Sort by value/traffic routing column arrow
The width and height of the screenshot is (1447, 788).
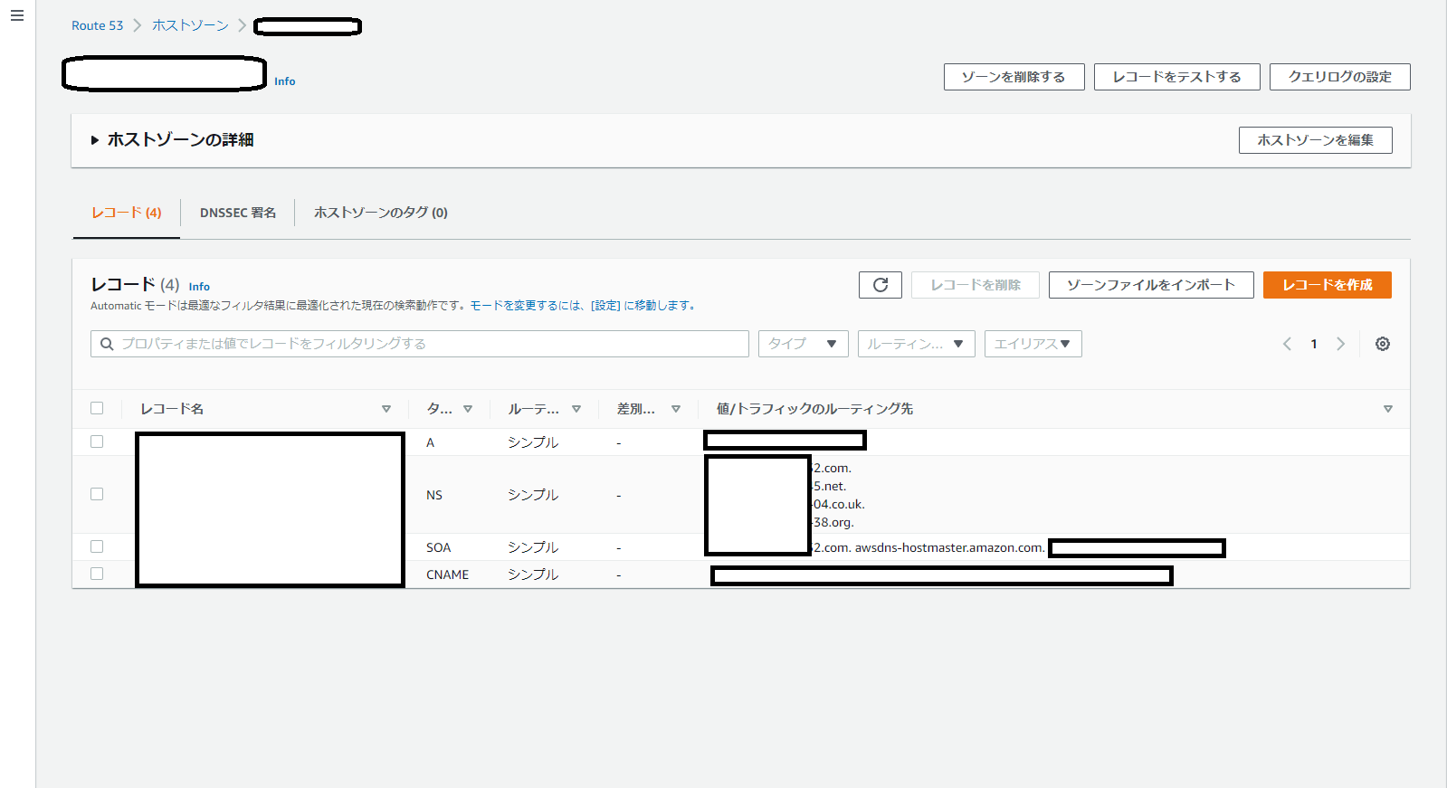coord(1388,409)
